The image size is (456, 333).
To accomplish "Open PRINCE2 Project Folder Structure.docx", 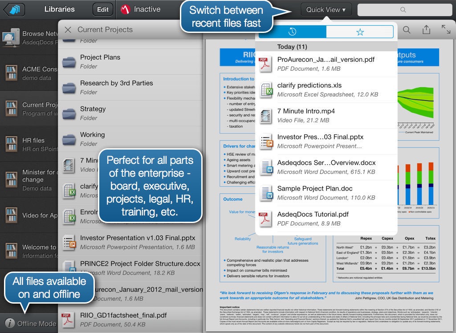I will 130,268.
